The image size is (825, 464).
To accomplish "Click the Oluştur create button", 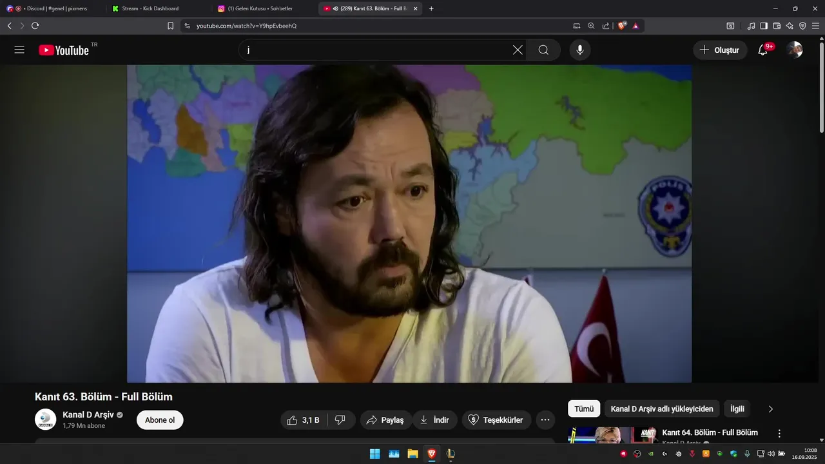I will [x=720, y=50].
